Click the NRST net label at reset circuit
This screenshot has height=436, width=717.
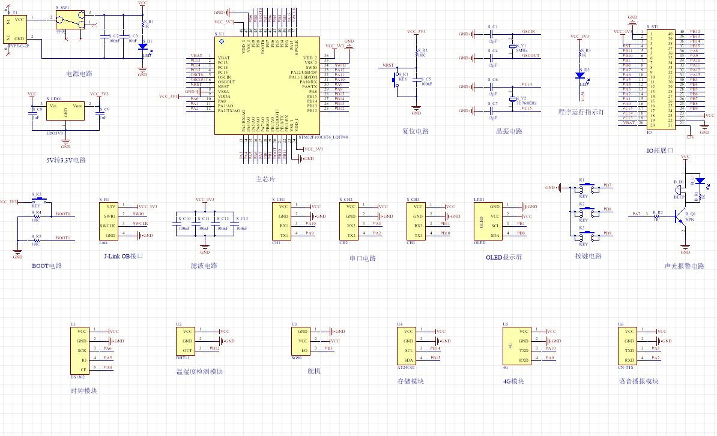(388, 65)
